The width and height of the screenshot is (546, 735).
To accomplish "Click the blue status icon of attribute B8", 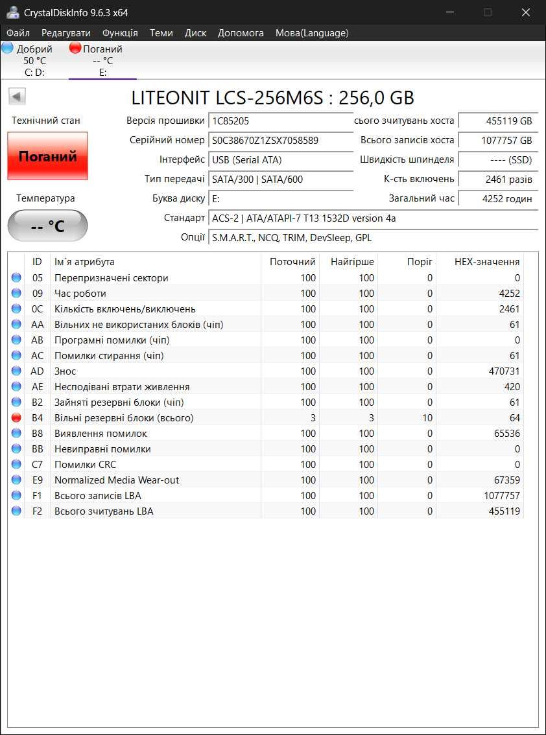I will point(16,434).
